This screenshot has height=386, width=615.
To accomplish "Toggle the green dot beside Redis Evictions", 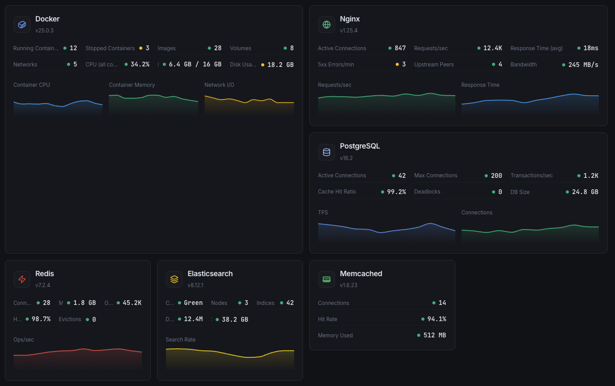I will tap(87, 319).
